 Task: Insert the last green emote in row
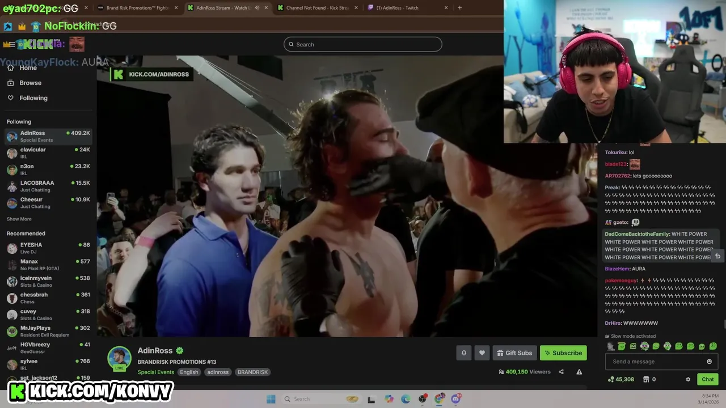point(713,346)
